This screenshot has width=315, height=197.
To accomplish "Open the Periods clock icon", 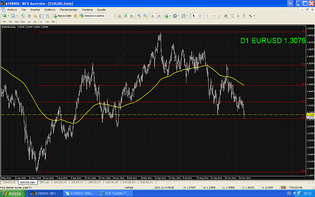I will pyautogui.click(x=175, y=16).
